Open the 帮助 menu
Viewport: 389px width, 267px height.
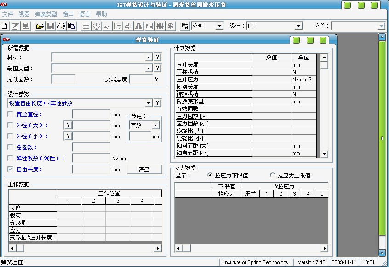pyautogui.click(x=101, y=14)
